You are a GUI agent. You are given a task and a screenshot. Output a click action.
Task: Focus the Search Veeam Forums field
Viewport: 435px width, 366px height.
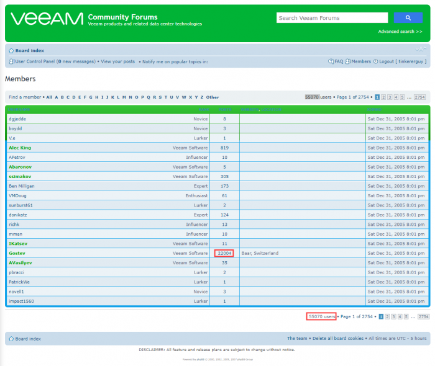tap(332, 18)
